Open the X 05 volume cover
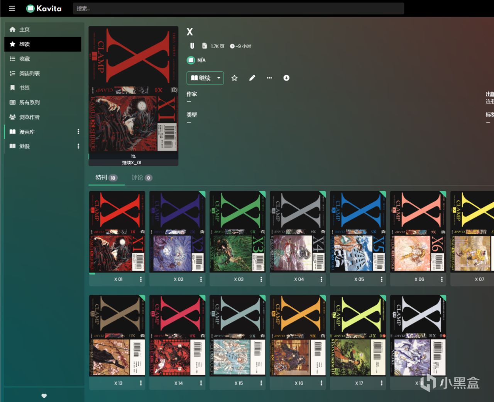This screenshot has height=402, width=494. coord(358,232)
